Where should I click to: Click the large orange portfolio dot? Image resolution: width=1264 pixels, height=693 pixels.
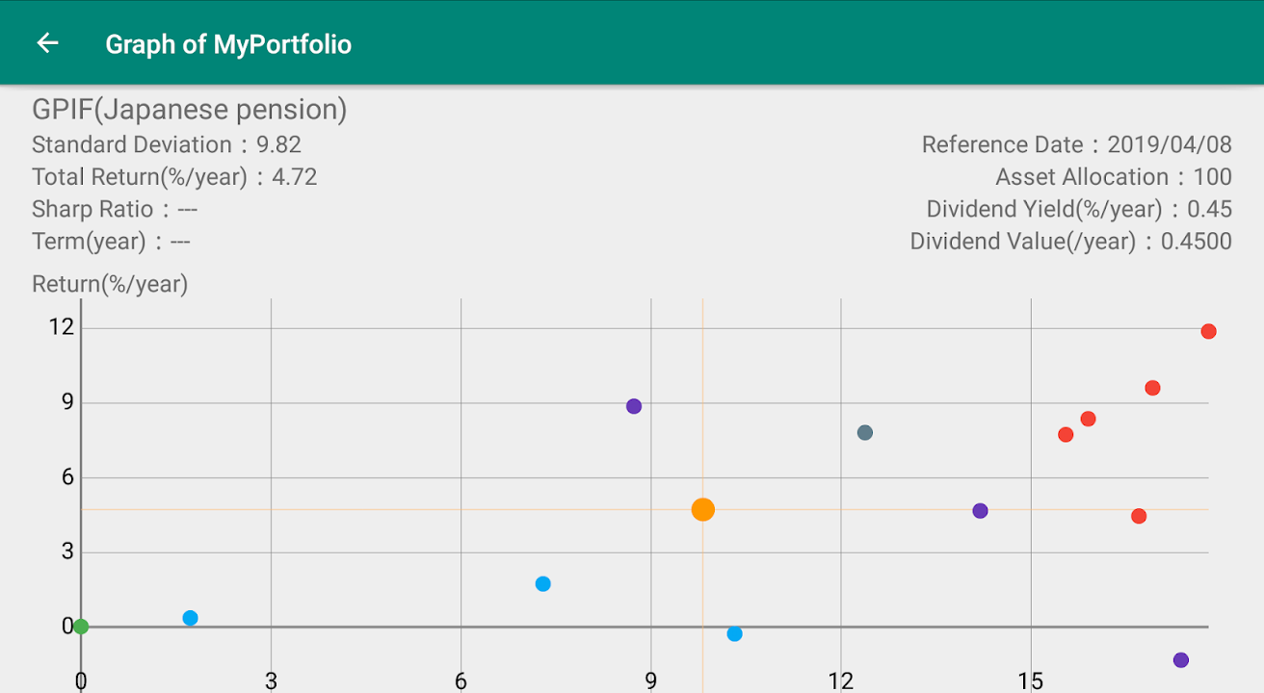click(703, 510)
